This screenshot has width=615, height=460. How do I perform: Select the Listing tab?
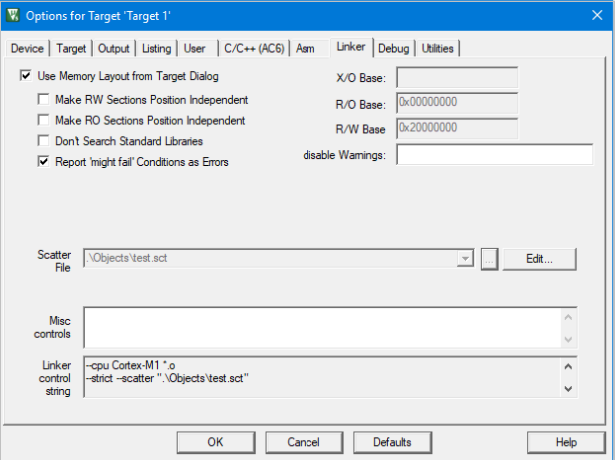click(156, 48)
